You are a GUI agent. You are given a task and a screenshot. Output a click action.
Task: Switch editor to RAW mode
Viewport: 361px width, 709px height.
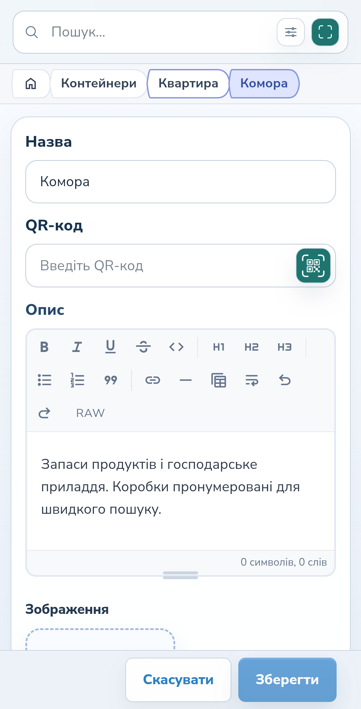pyautogui.click(x=90, y=413)
